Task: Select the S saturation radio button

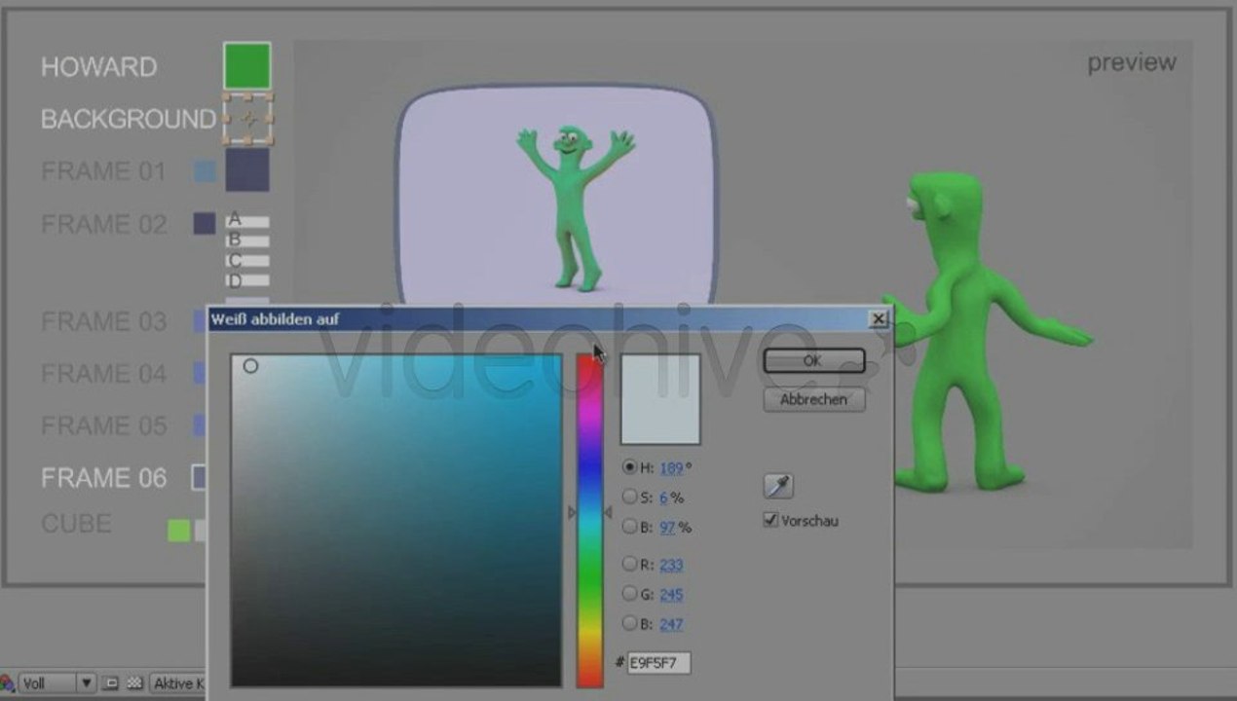Action: (629, 497)
